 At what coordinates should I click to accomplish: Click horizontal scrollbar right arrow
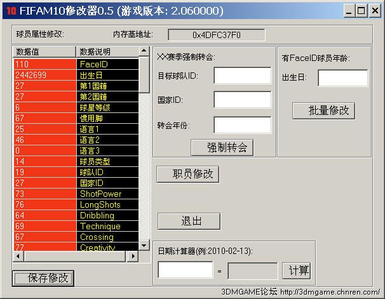(133, 256)
